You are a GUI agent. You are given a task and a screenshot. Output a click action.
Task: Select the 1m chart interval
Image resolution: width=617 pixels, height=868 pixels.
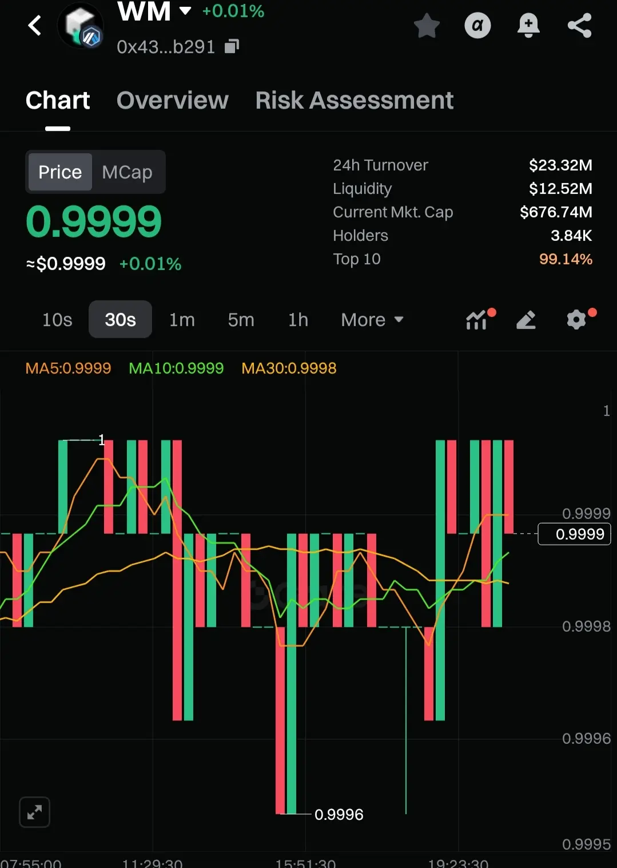[182, 319]
